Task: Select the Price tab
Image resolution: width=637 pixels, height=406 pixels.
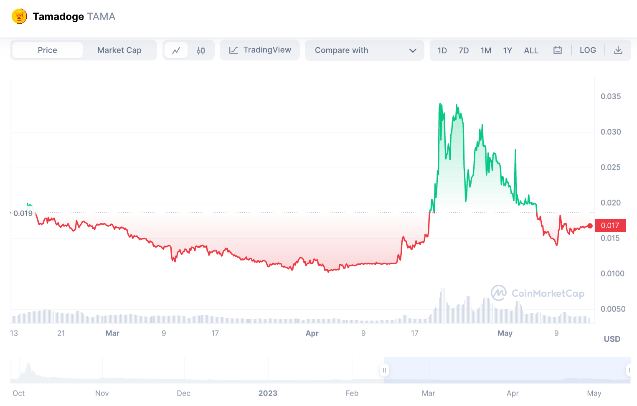Action: (x=48, y=50)
